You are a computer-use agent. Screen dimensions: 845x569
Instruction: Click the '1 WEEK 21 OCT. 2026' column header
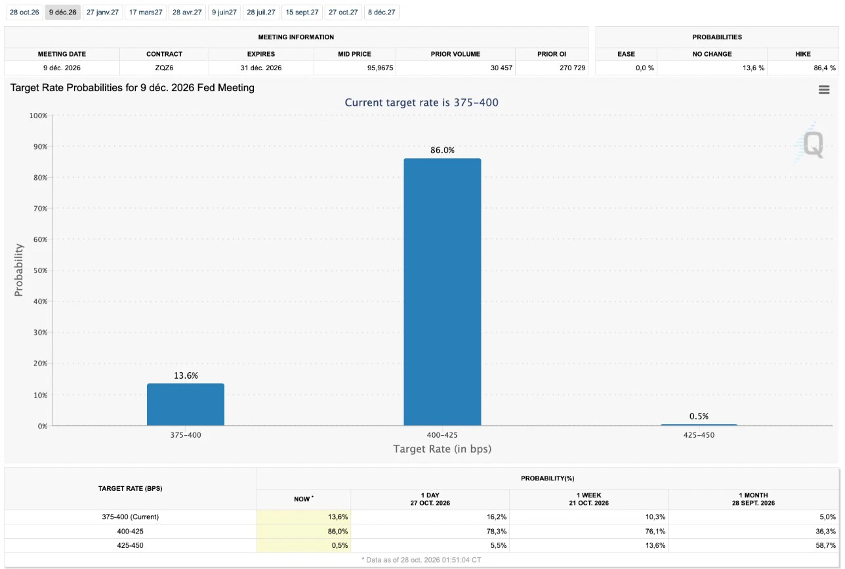pos(588,499)
